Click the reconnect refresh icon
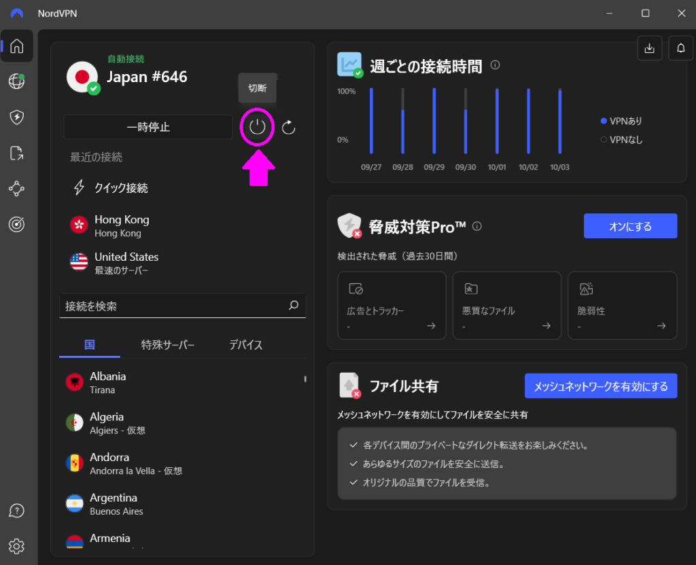Viewport: 696px width, 565px height. coord(289,127)
